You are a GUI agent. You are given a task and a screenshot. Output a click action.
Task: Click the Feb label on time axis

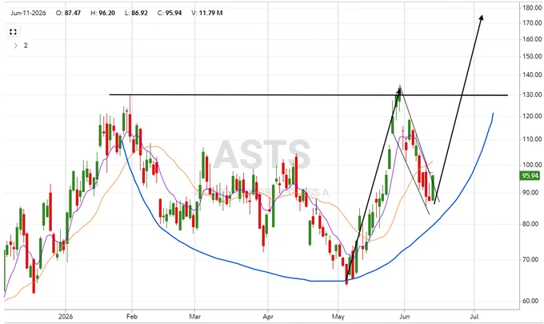(132, 316)
